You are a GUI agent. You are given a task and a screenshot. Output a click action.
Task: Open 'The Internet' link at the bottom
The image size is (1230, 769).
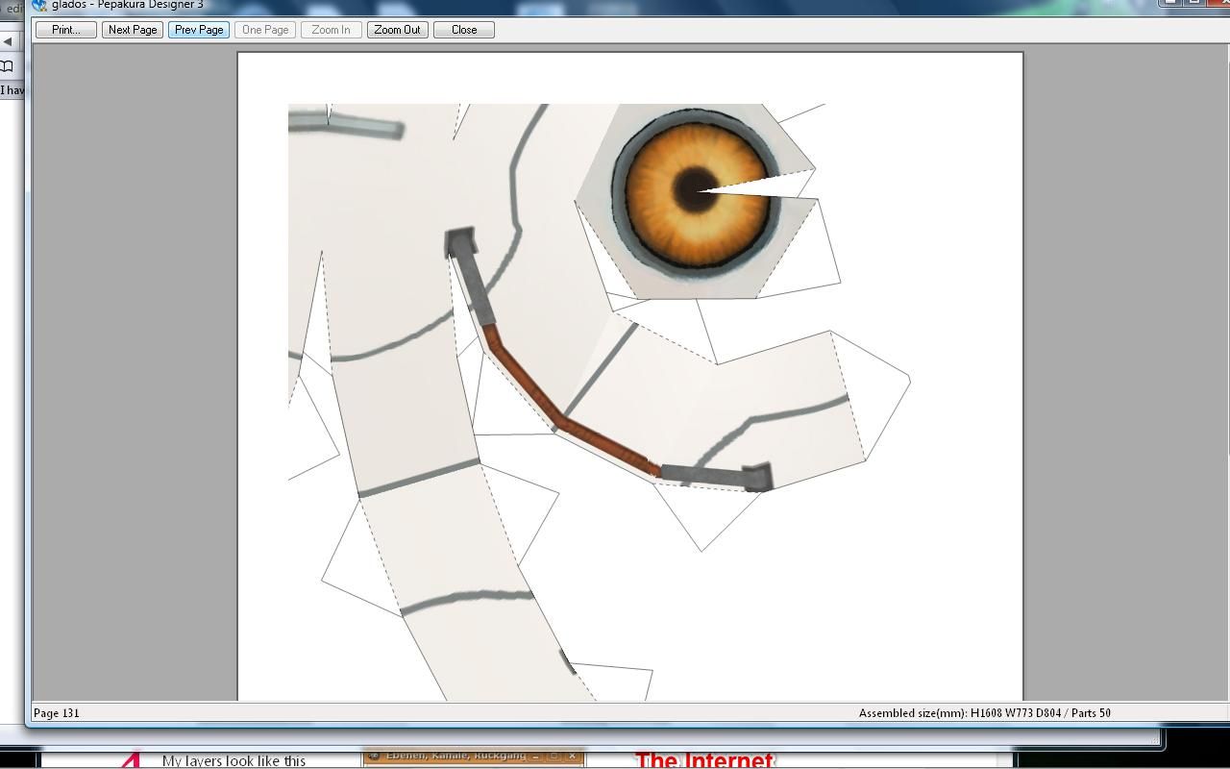point(706,760)
